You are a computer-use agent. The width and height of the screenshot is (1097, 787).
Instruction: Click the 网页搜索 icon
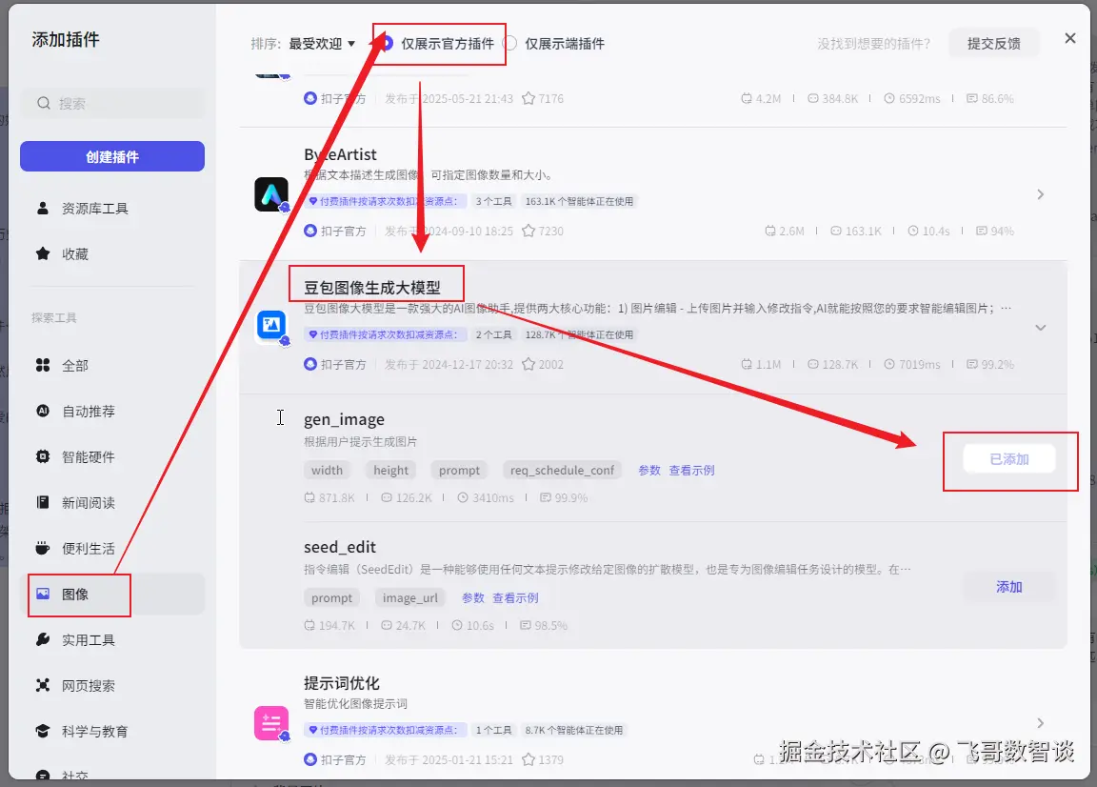tap(43, 685)
